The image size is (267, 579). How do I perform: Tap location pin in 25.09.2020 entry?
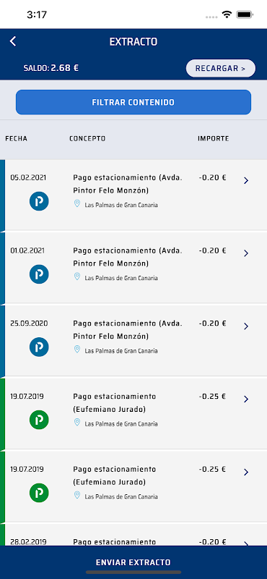pos(77,350)
